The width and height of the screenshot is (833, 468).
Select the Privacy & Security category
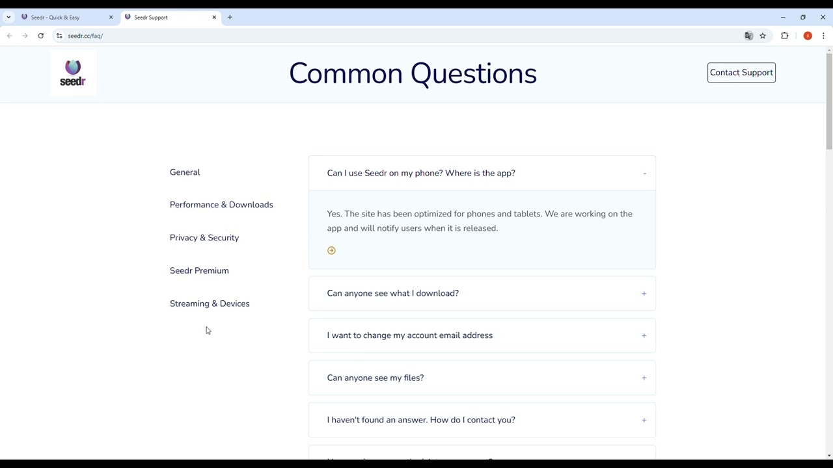pyautogui.click(x=204, y=238)
